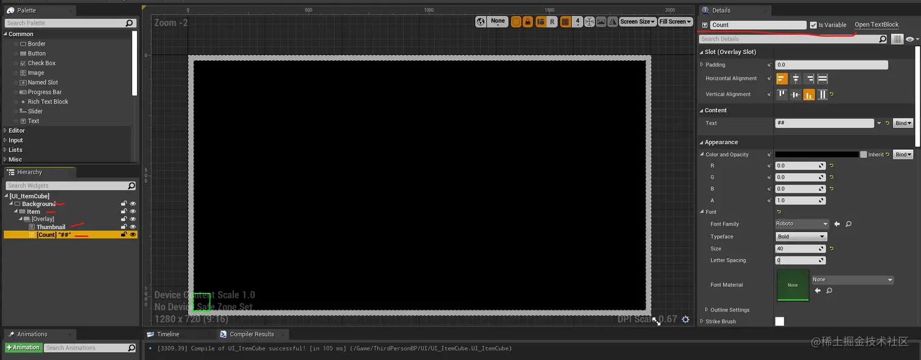
Task: Expand the Padding property
Action: [702, 65]
